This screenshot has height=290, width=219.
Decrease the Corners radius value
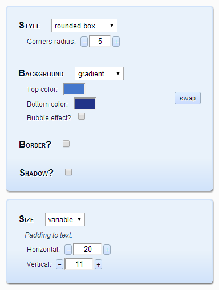pos(84,42)
